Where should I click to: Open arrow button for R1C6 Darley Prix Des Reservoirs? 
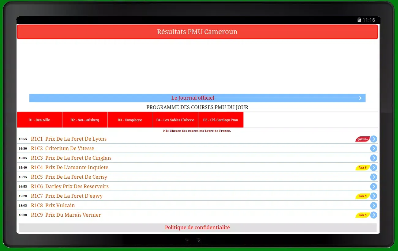click(x=374, y=187)
